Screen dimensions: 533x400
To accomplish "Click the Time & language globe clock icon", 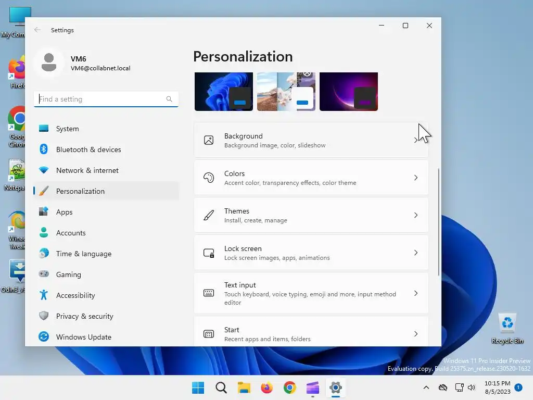I will [x=44, y=254].
